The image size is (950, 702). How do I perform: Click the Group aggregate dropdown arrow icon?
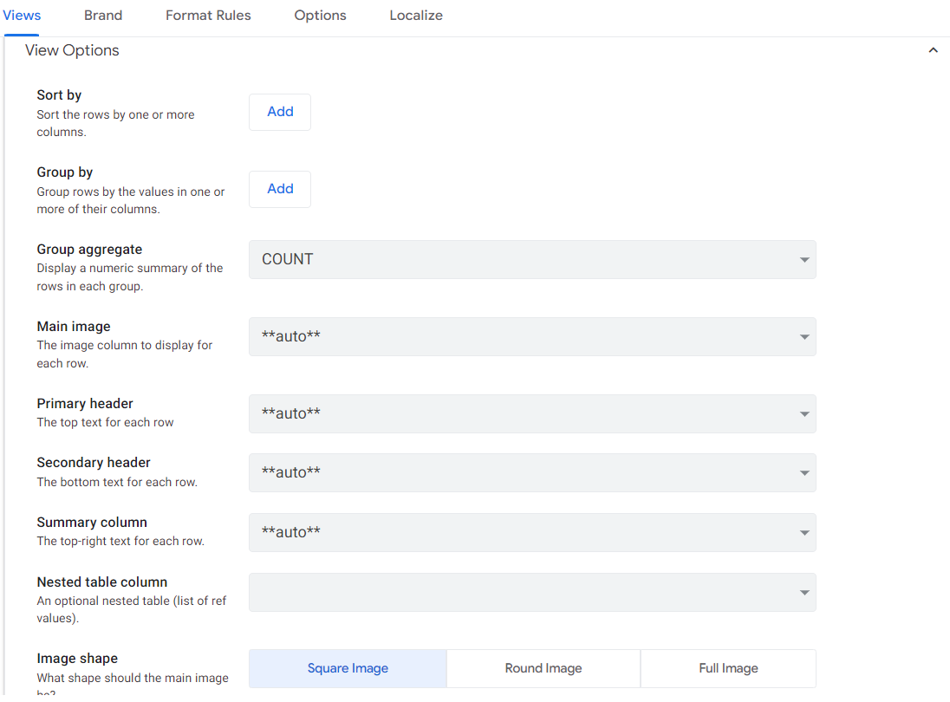pyautogui.click(x=804, y=260)
